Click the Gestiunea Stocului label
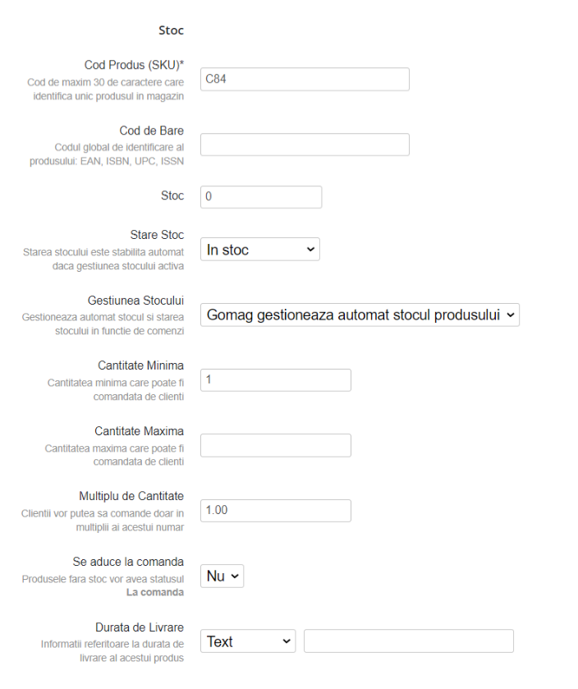578x689 pixels. coord(135,300)
